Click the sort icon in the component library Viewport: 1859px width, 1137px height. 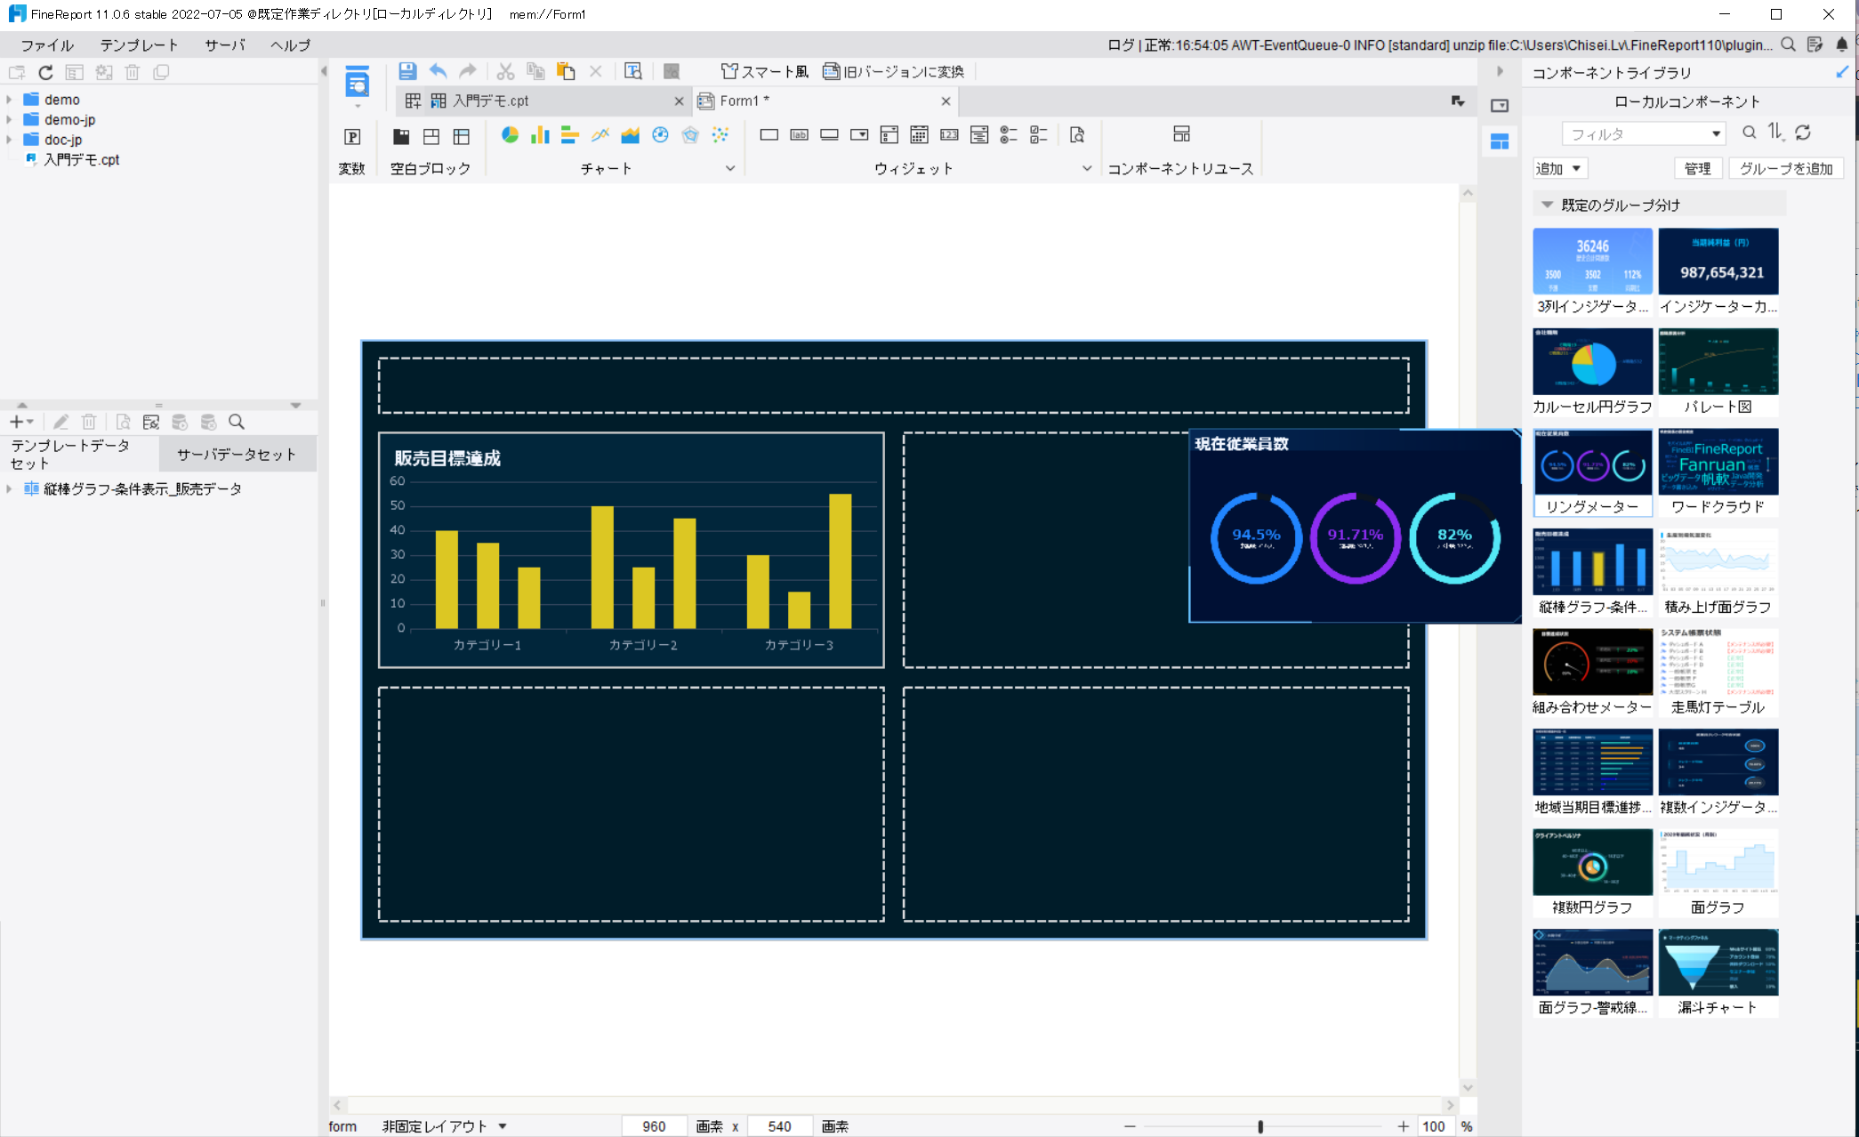coord(1775,133)
